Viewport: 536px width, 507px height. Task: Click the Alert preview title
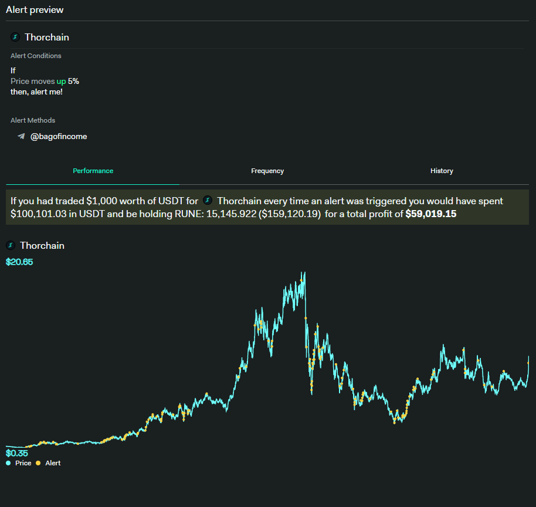35,9
